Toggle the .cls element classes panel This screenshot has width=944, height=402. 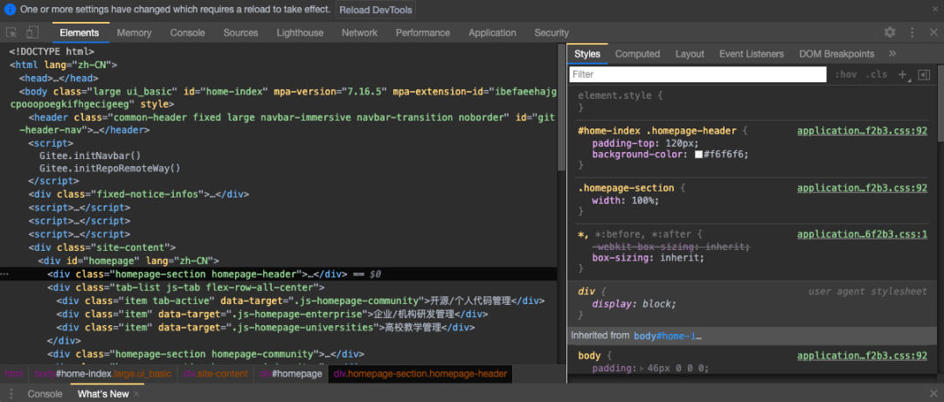[x=876, y=74]
